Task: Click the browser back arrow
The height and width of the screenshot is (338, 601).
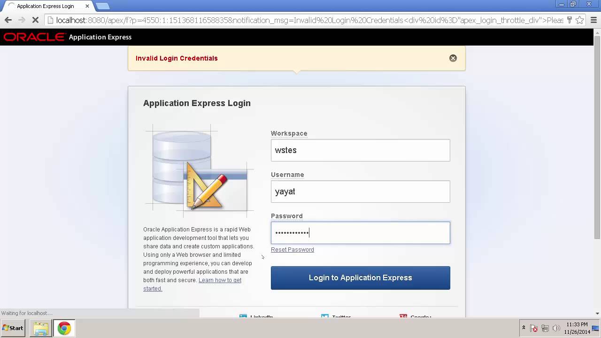Action: pos(8,20)
